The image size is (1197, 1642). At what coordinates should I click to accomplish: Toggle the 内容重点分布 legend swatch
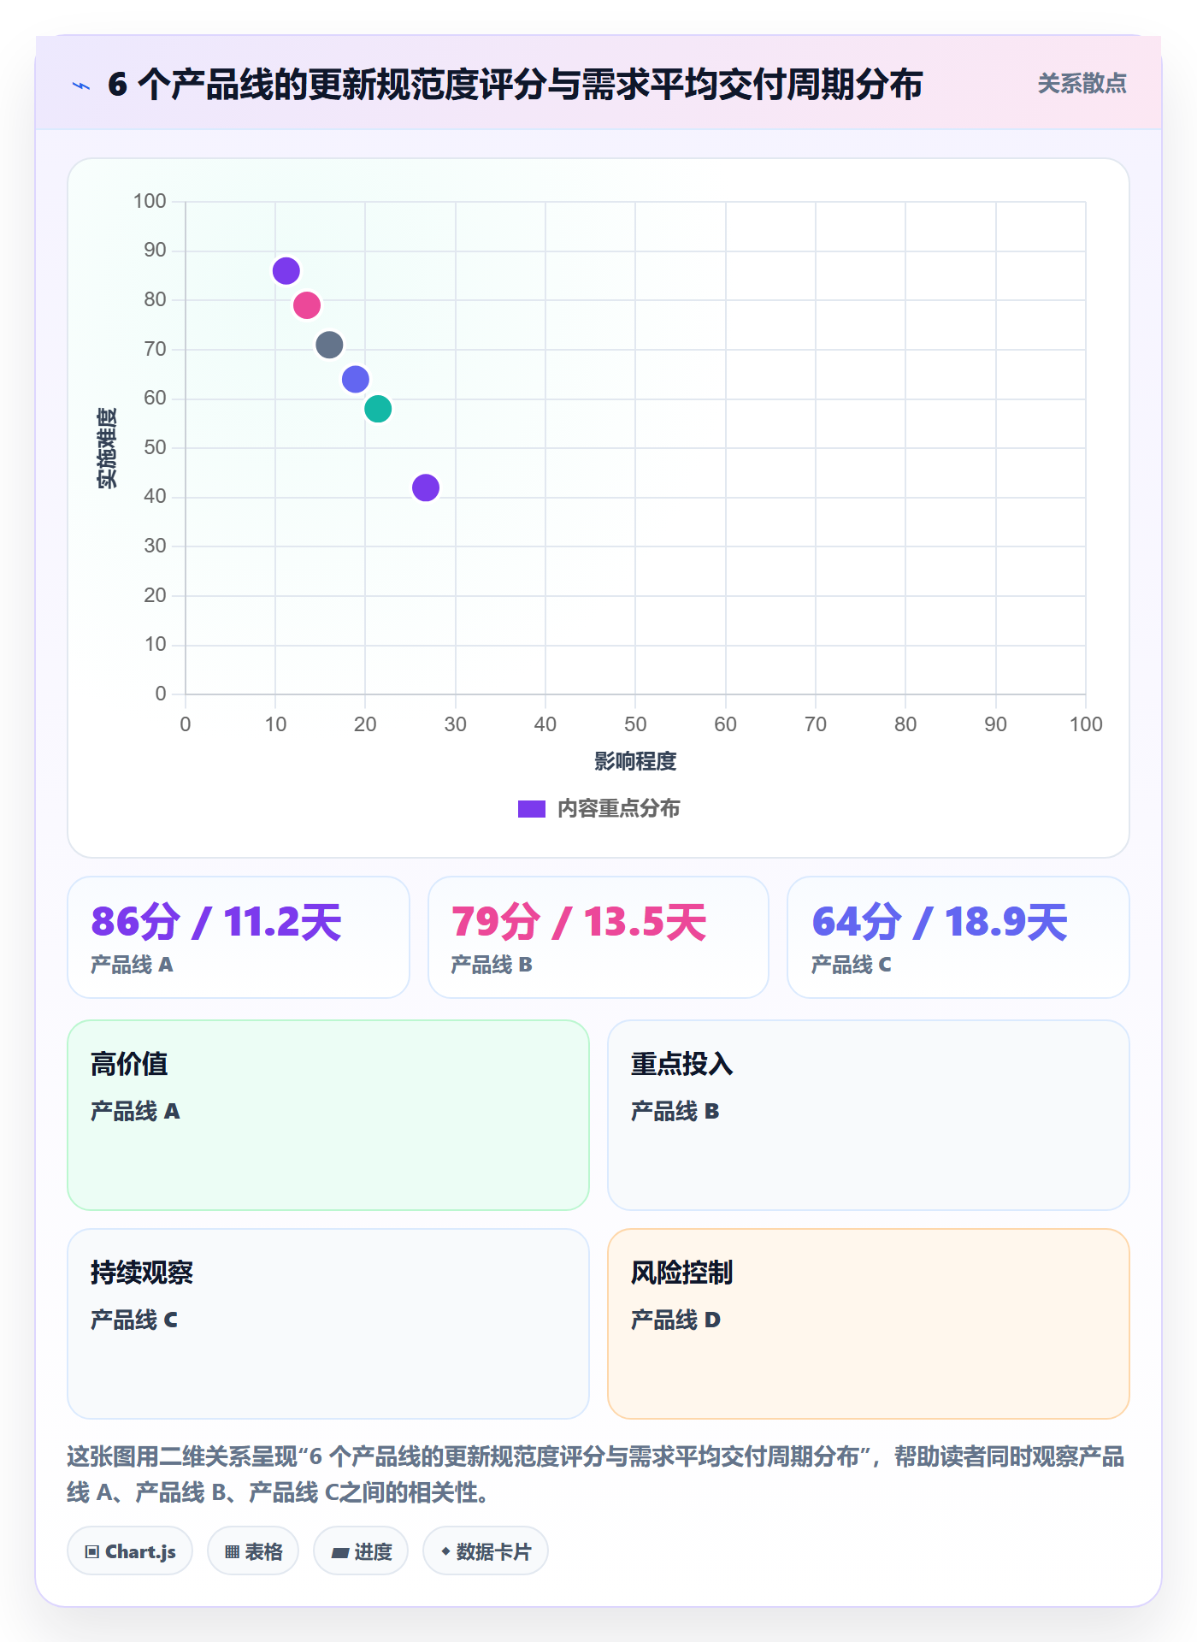(x=532, y=809)
